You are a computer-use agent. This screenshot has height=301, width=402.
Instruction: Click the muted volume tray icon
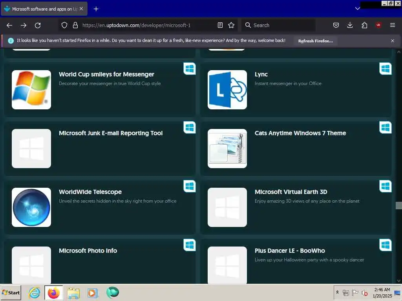point(364,292)
